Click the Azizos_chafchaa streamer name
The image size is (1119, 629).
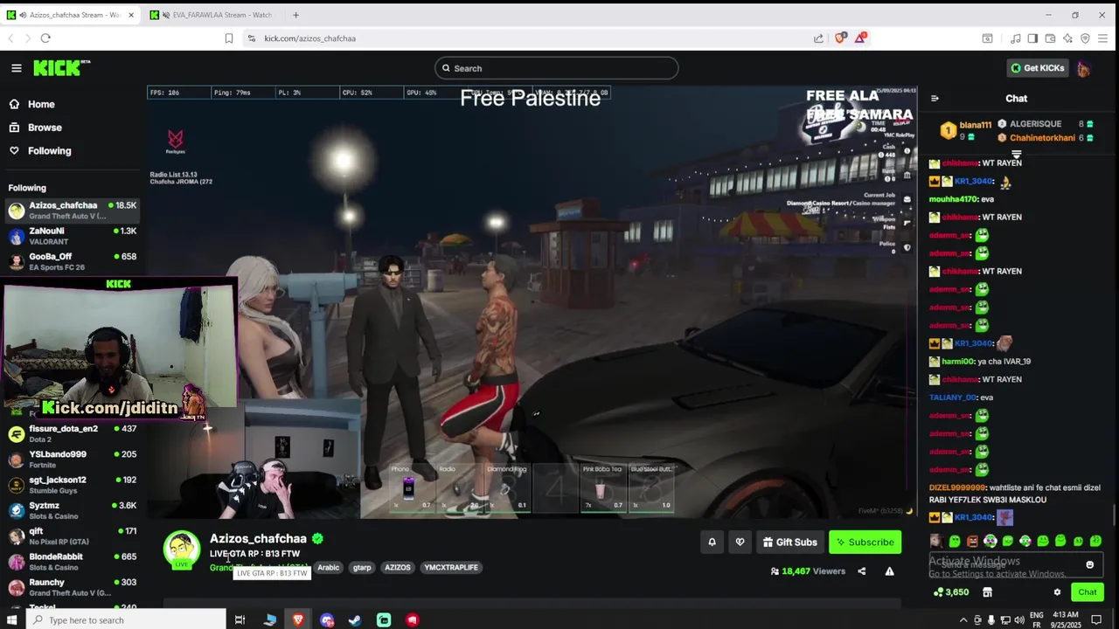point(258,539)
